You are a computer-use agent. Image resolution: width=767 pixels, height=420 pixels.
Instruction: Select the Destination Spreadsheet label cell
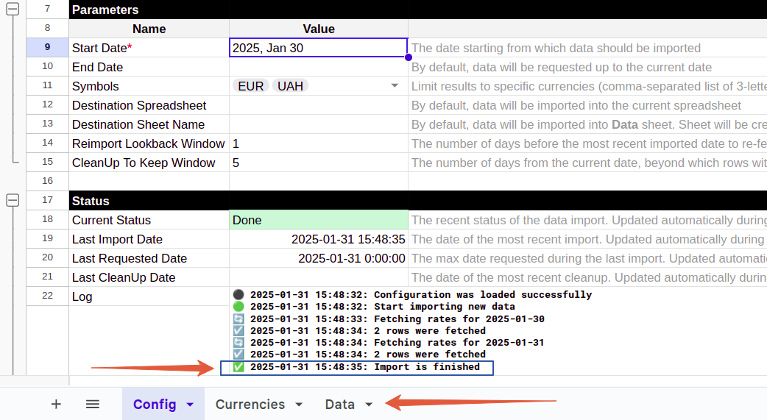pyautogui.click(x=149, y=105)
